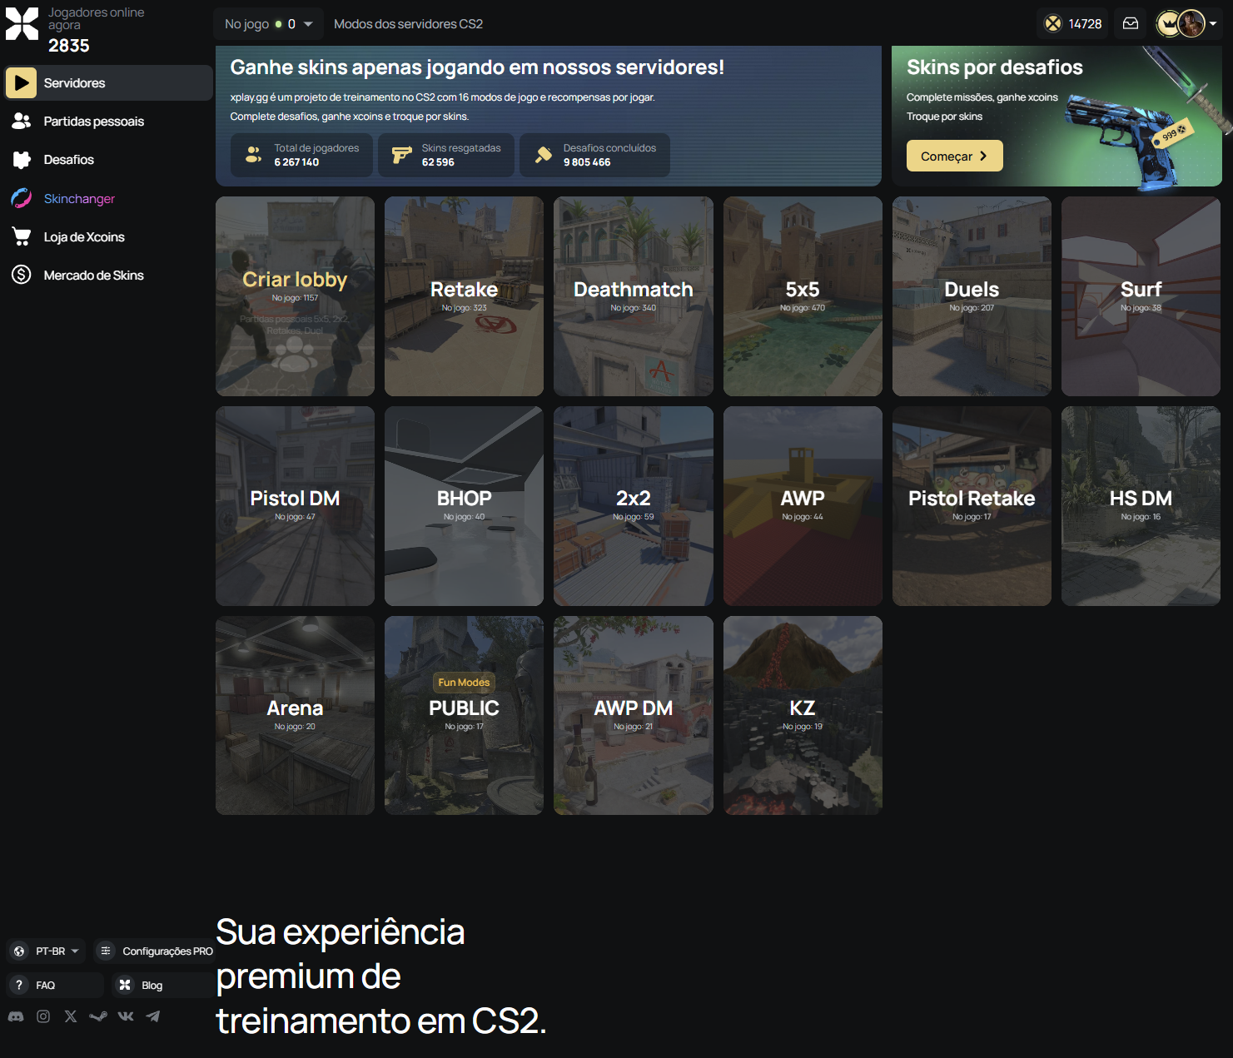Open the FAQ link
The height and width of the screenshot is (1058, 1233).
coord(46,985)
